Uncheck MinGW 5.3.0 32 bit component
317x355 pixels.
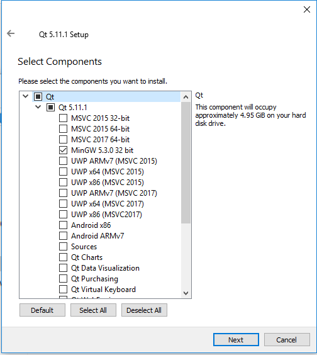[63, 150]
